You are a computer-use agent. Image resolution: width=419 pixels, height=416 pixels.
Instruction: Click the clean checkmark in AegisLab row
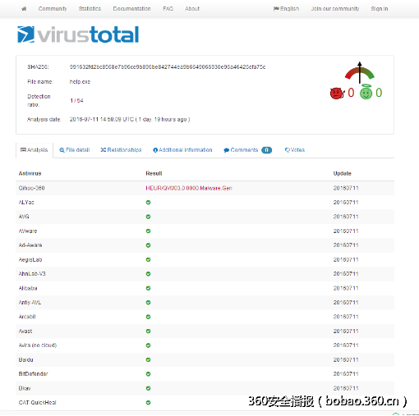pyautogui.click(x=148, y=259)
